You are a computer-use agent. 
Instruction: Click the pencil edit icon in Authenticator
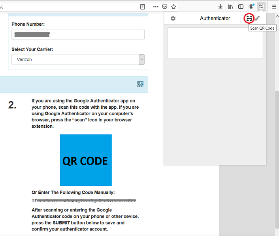tap(257, 18)
